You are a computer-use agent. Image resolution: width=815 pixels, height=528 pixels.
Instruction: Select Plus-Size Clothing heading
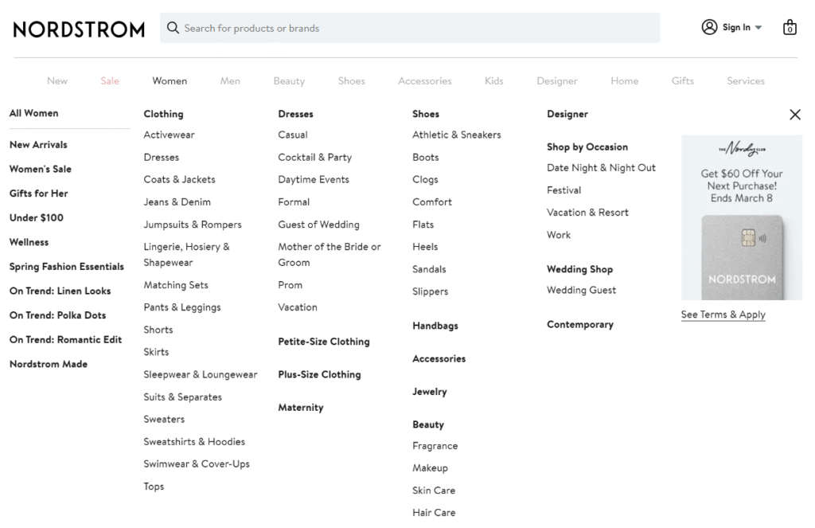[319, 374]
